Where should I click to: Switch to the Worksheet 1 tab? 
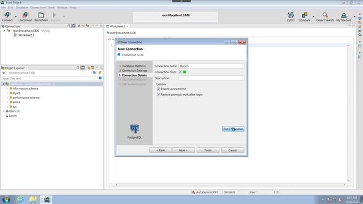point(117,27)
